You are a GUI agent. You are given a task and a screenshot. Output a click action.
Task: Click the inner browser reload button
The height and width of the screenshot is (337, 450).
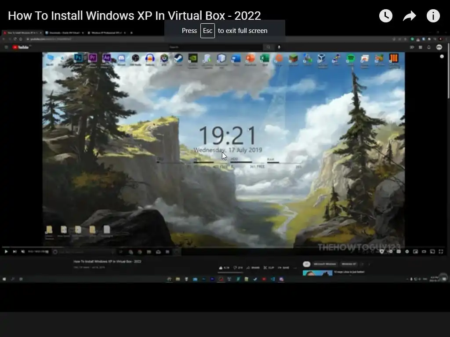pyautogui.click(x=15, y=39)
